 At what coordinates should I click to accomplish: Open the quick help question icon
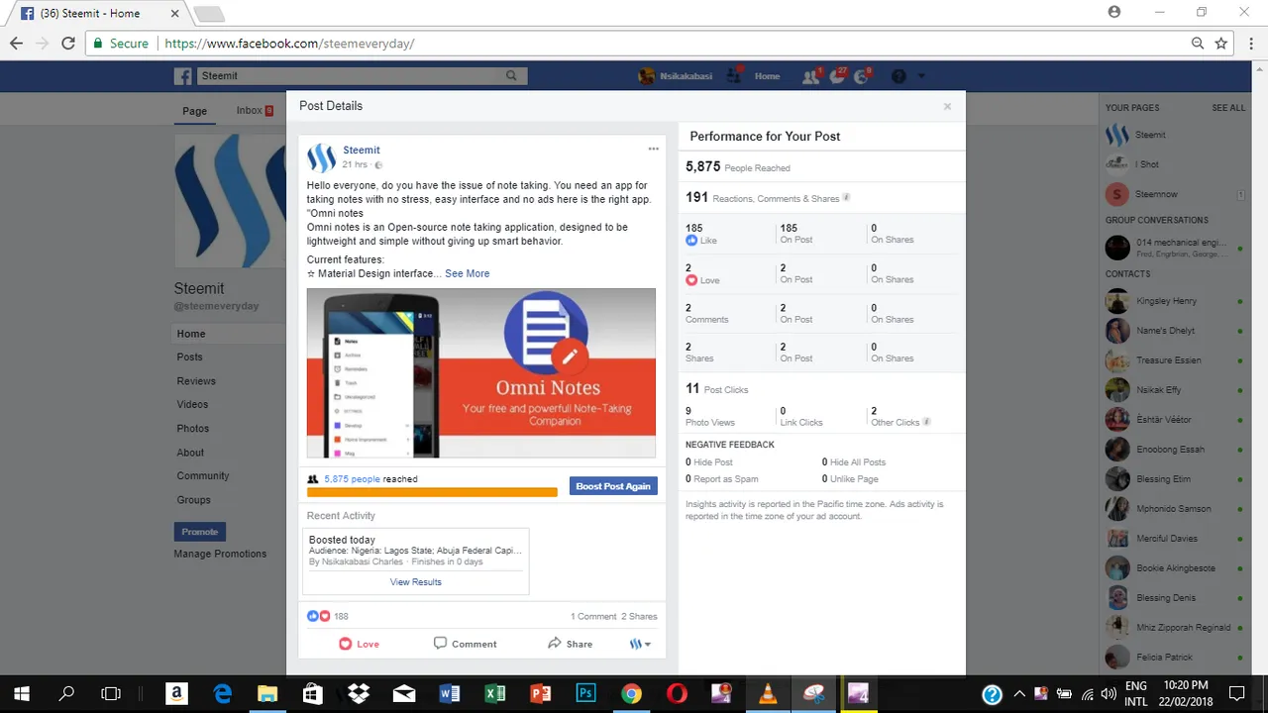(x=898, y=76)
